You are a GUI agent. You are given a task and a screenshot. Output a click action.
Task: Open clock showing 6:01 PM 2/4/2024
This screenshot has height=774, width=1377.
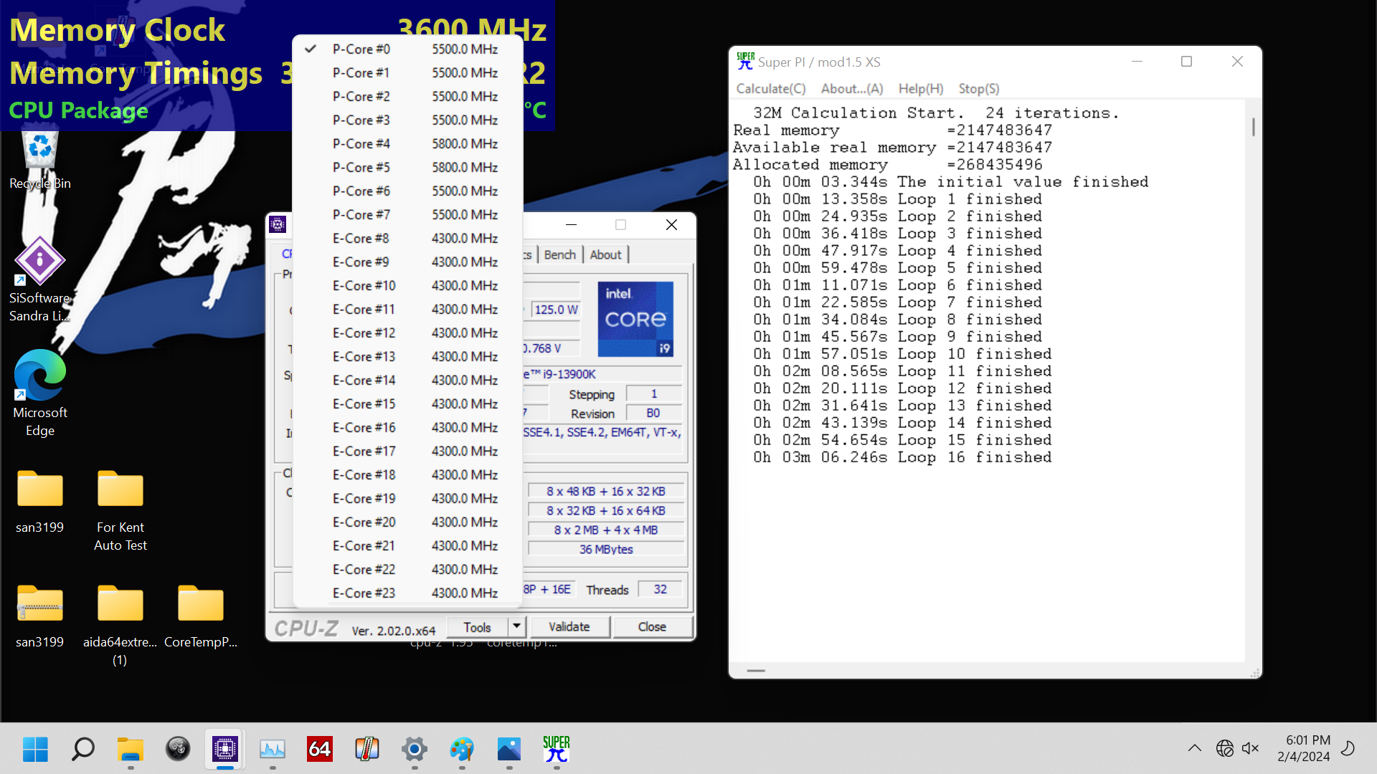tap(1304, 748)
